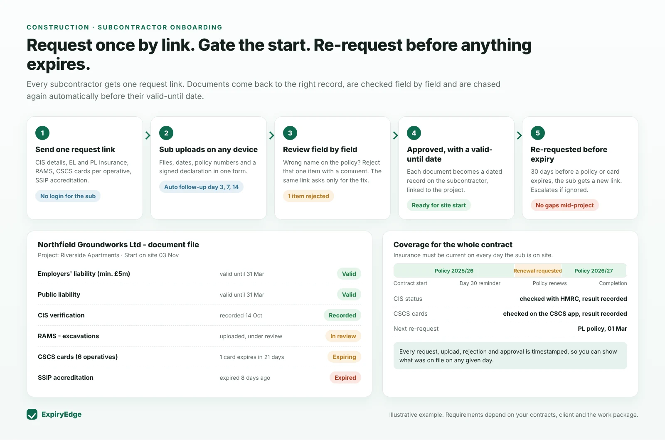
Task: Click the Expiring badge on CSCS cards row
Action: (344, 357)
